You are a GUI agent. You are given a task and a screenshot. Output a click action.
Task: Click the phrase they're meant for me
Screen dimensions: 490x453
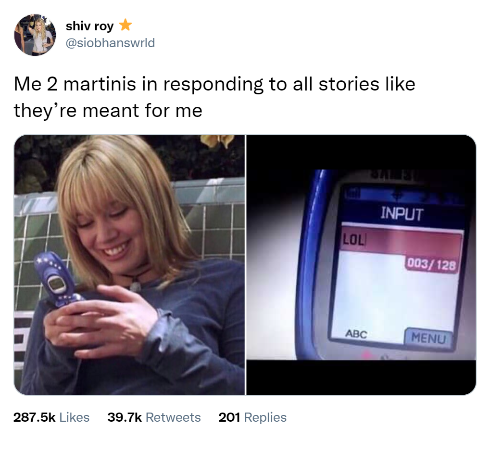108,111
